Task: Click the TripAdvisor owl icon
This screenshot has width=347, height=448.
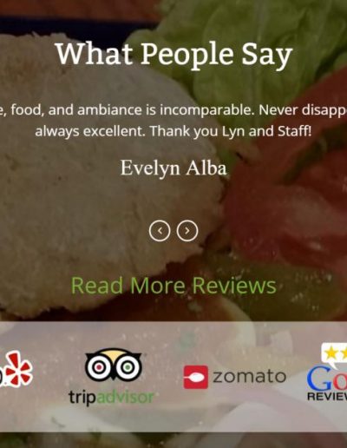Action: click(114, 365)
